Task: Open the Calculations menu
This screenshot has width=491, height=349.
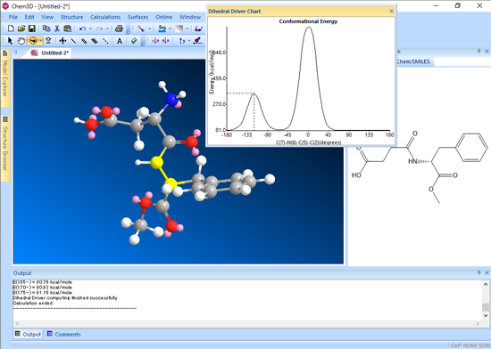Action: (105, 17)
